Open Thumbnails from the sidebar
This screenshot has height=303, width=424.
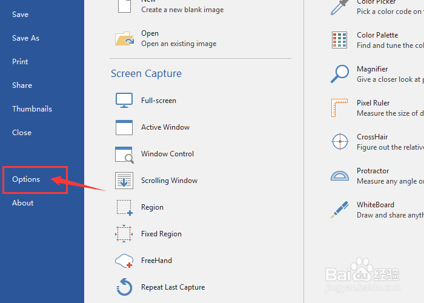[x=32, y=108]
